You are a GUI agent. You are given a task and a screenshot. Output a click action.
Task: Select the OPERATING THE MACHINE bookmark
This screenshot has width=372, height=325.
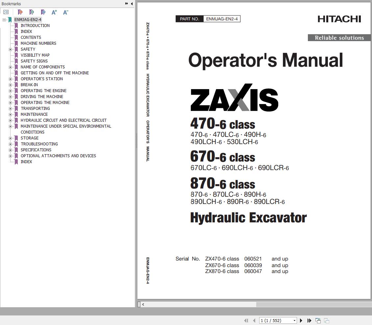45,103
